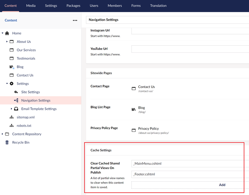Select Home in the content tree
This screenshot has width=249, height=195.
17,33
